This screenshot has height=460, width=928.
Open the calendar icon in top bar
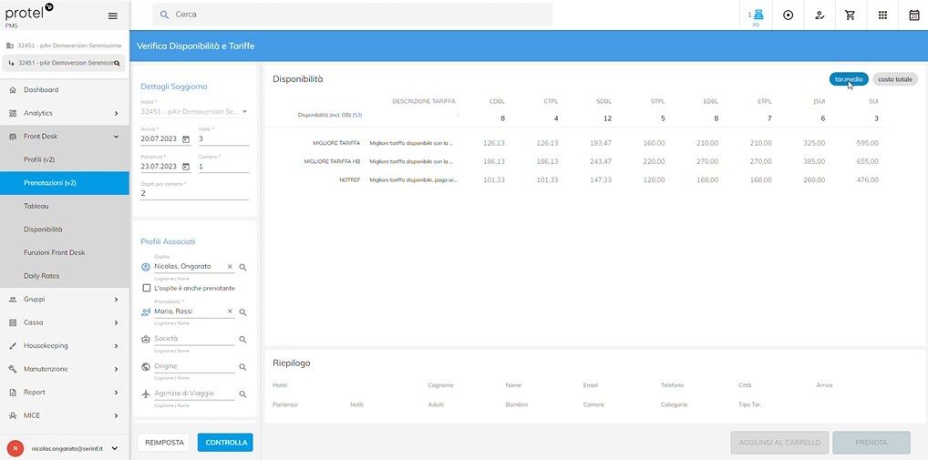(x=914, y=15)
